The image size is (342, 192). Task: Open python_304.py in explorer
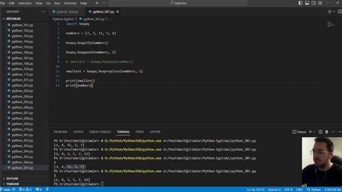click(x=22, y=151)
